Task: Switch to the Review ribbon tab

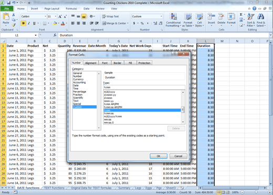Action: pos(100,8)
